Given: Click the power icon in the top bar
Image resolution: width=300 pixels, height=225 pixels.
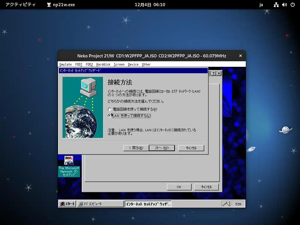Looking at the screenshot, I should (293, 5).
